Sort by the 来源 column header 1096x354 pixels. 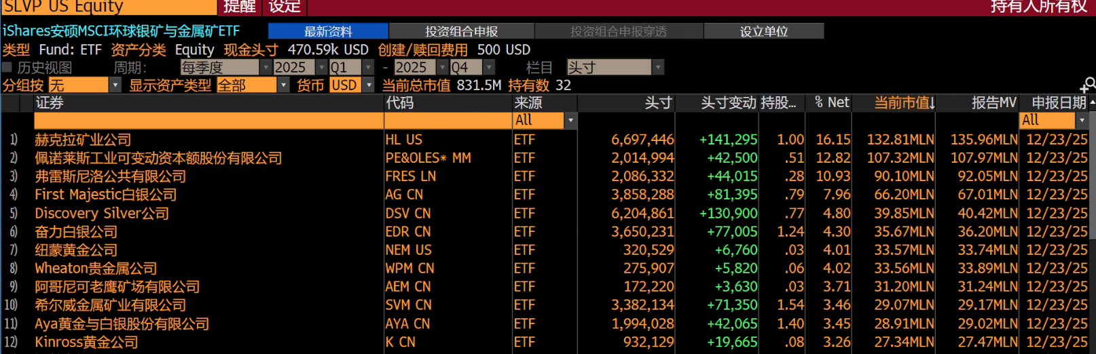pos(528,102)
